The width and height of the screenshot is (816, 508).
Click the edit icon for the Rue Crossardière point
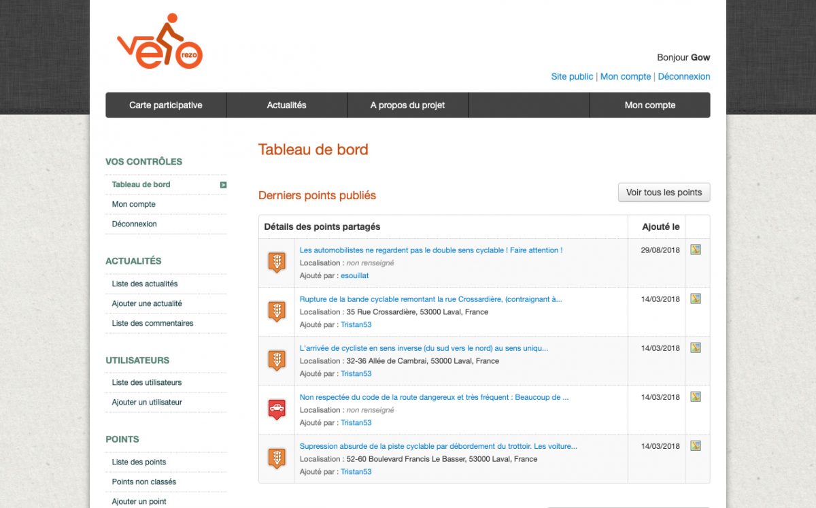pos(695,299)
